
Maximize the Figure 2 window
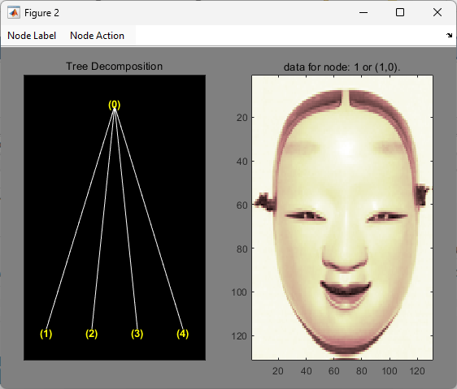tap(400, 12)
